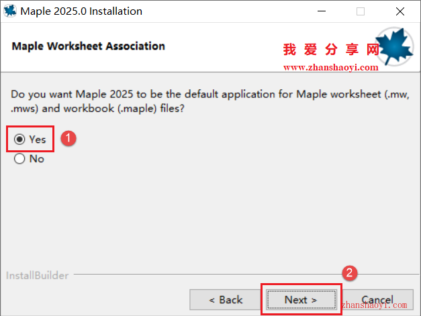Click the Maple 2025.0 Installation title text
Viewport: 421px width, 316px height.
click(81, 11)
